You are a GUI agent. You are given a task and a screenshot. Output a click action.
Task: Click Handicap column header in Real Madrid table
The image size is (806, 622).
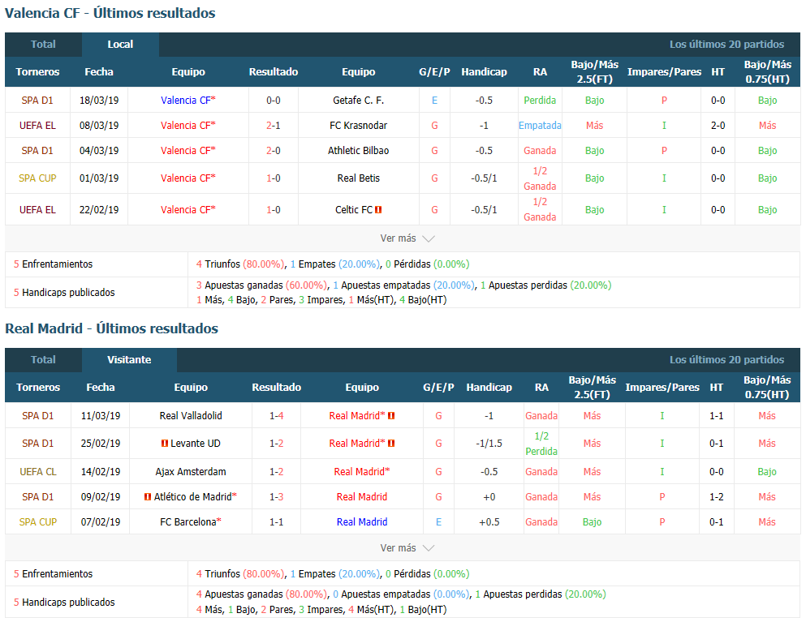pos(489,388)
